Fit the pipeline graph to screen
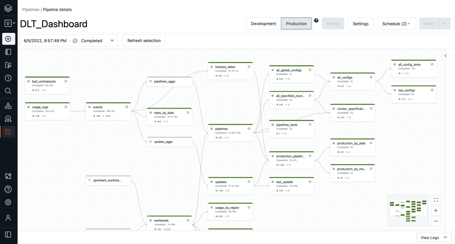Image resolution: width=455 pixels, height=244 pixels. [436, 200]
